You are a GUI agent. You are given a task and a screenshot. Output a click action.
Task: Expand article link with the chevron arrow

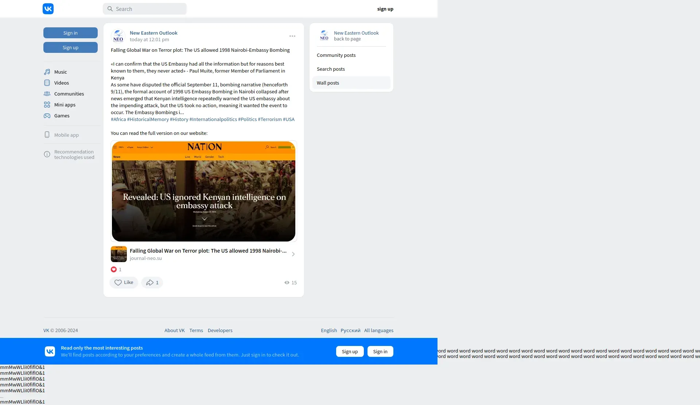click(293, 254)
